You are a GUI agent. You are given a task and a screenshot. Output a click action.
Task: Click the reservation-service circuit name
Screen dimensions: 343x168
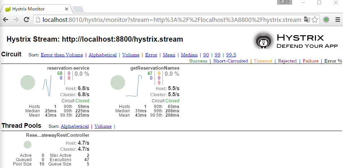point(68,68)
